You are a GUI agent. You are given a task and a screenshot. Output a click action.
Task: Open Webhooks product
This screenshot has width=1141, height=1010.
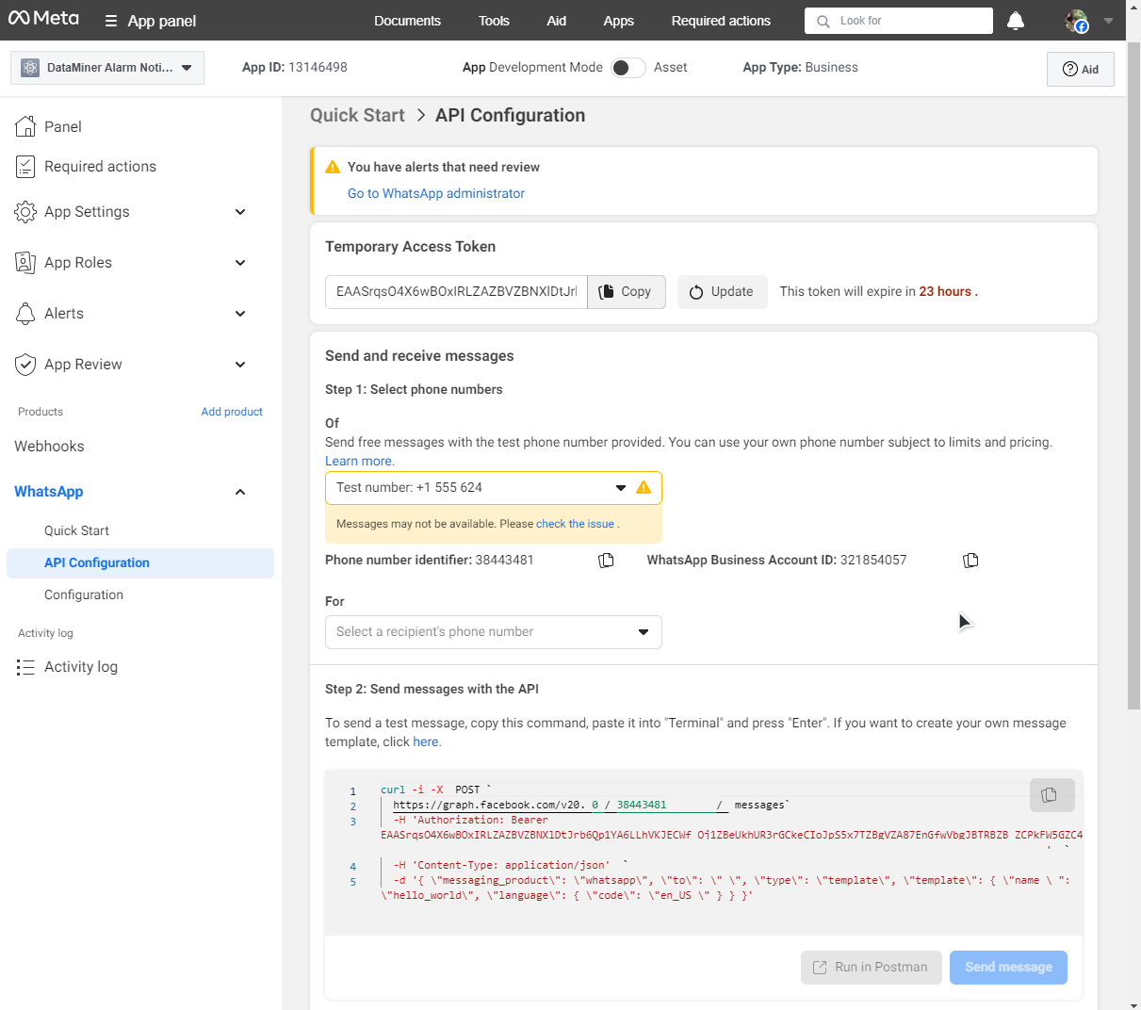tap(49, 447)
